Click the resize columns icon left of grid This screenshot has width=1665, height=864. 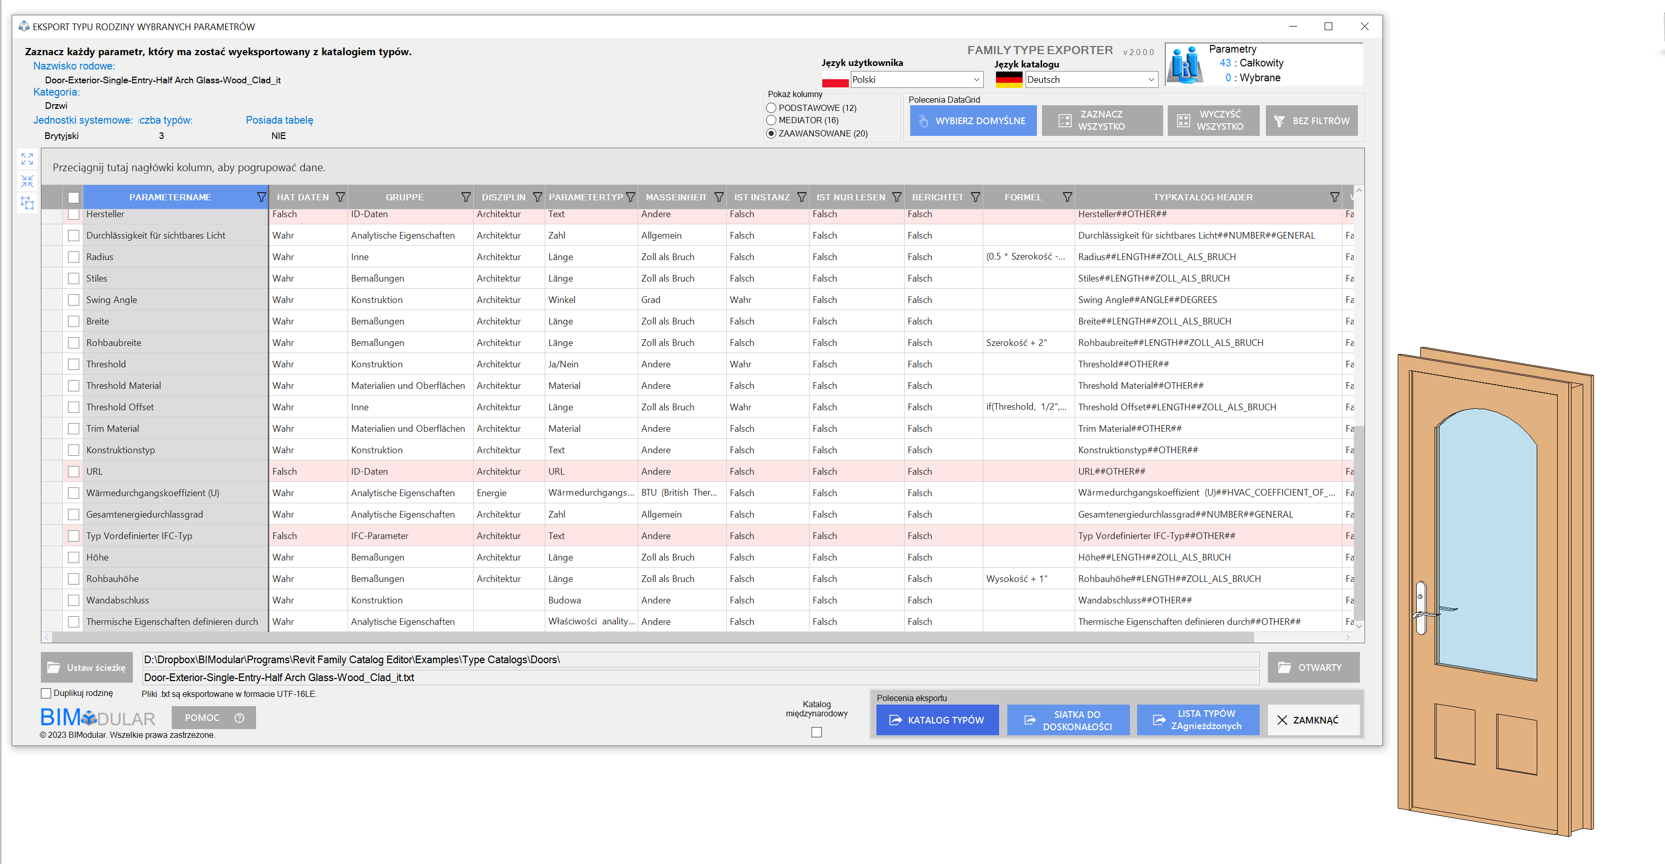27,203
